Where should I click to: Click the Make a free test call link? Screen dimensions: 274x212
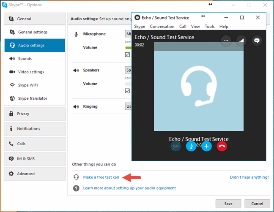(101, 177)
